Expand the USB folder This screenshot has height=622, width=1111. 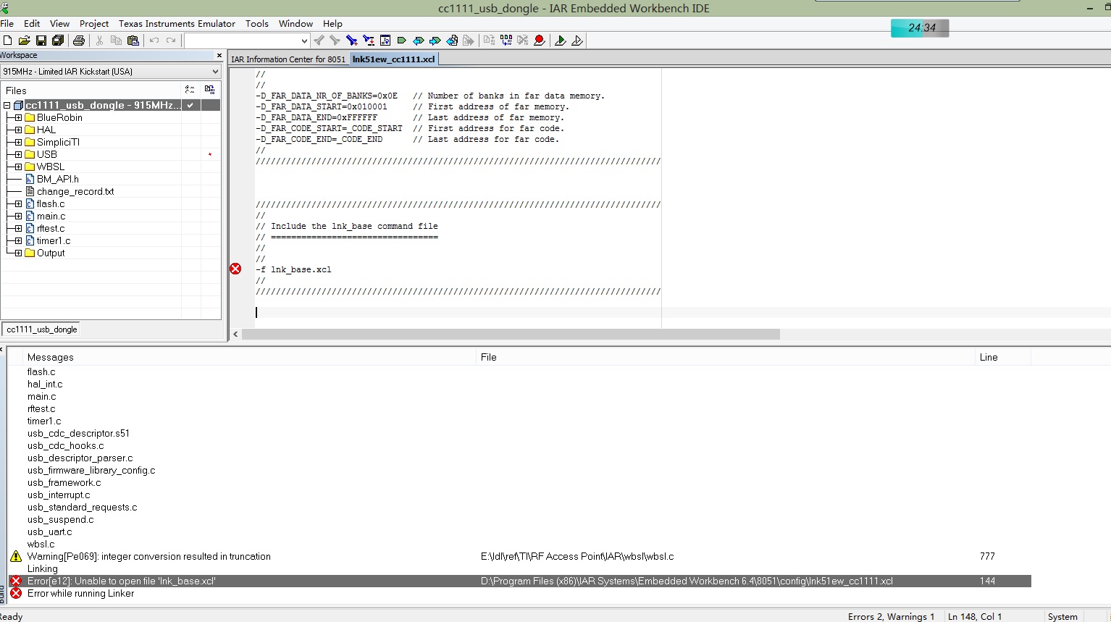(19, 155)
